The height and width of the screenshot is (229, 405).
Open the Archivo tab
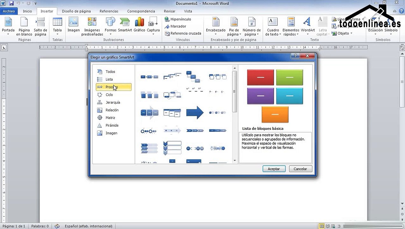(9, 11)
